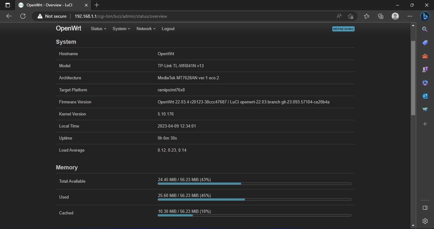Click the Cached memory progress bar
This screenshot has height=229, width=434.
(x=254, y=215)
